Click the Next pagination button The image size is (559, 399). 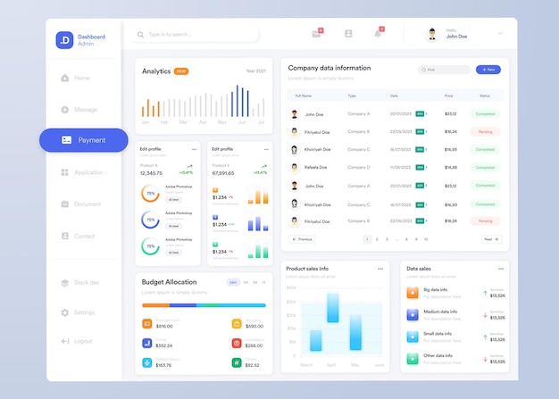tap(491, 239)
